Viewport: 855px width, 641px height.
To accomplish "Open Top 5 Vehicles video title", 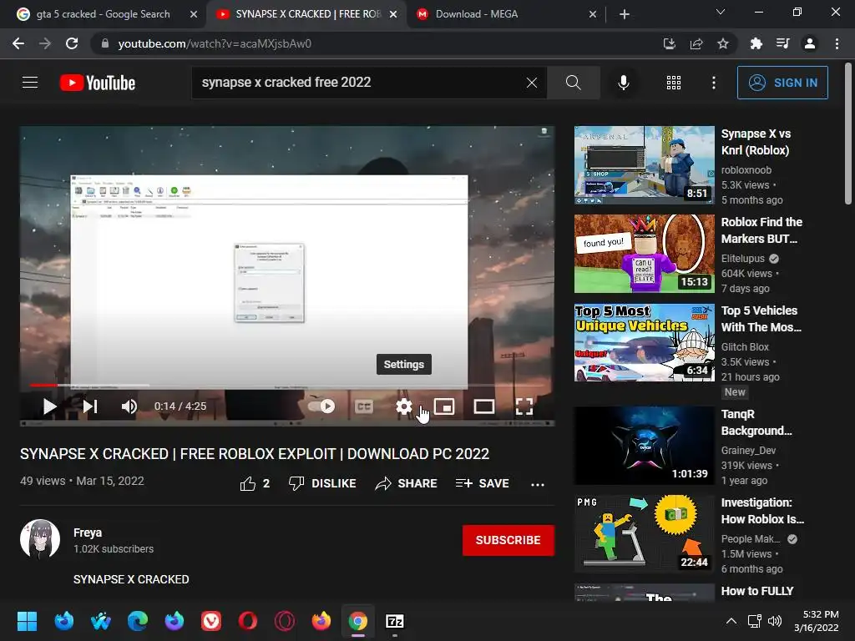I will 761,319.
